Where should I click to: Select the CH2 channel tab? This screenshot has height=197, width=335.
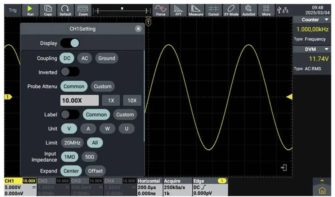[x=53, y=187]
